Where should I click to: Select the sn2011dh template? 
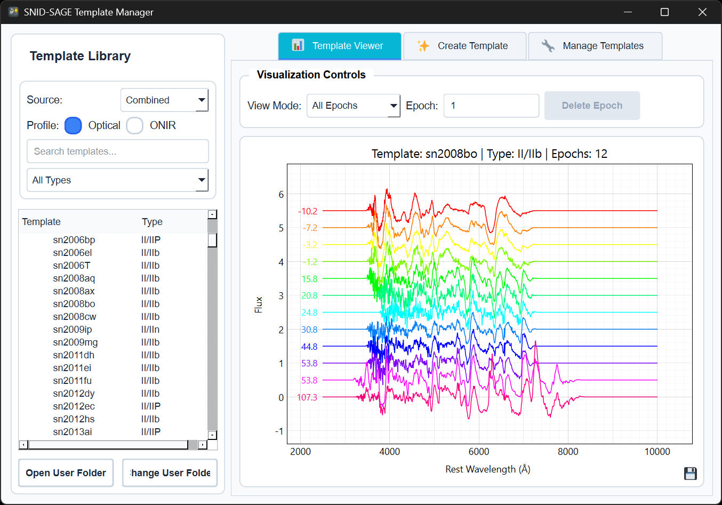(x=72, y=355)
